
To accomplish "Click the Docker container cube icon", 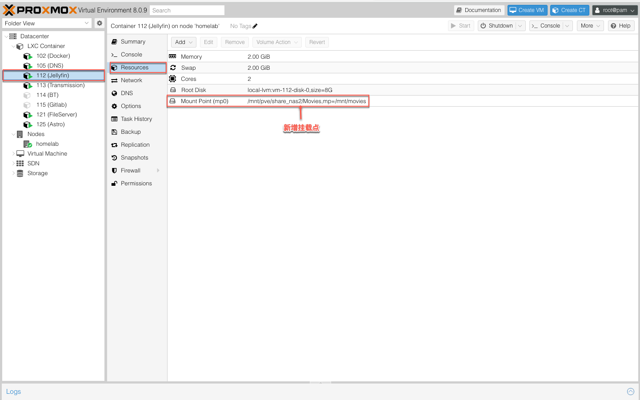I will 28,56.
